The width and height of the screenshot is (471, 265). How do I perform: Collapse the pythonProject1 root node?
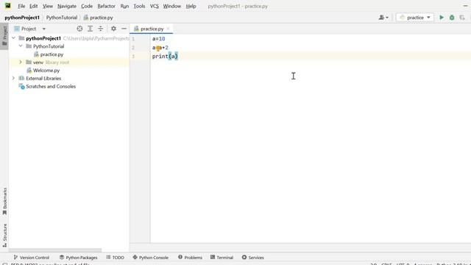pos(13,38)
